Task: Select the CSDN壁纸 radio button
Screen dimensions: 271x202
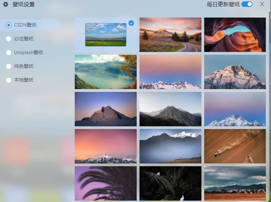Action: pos(9,25)
